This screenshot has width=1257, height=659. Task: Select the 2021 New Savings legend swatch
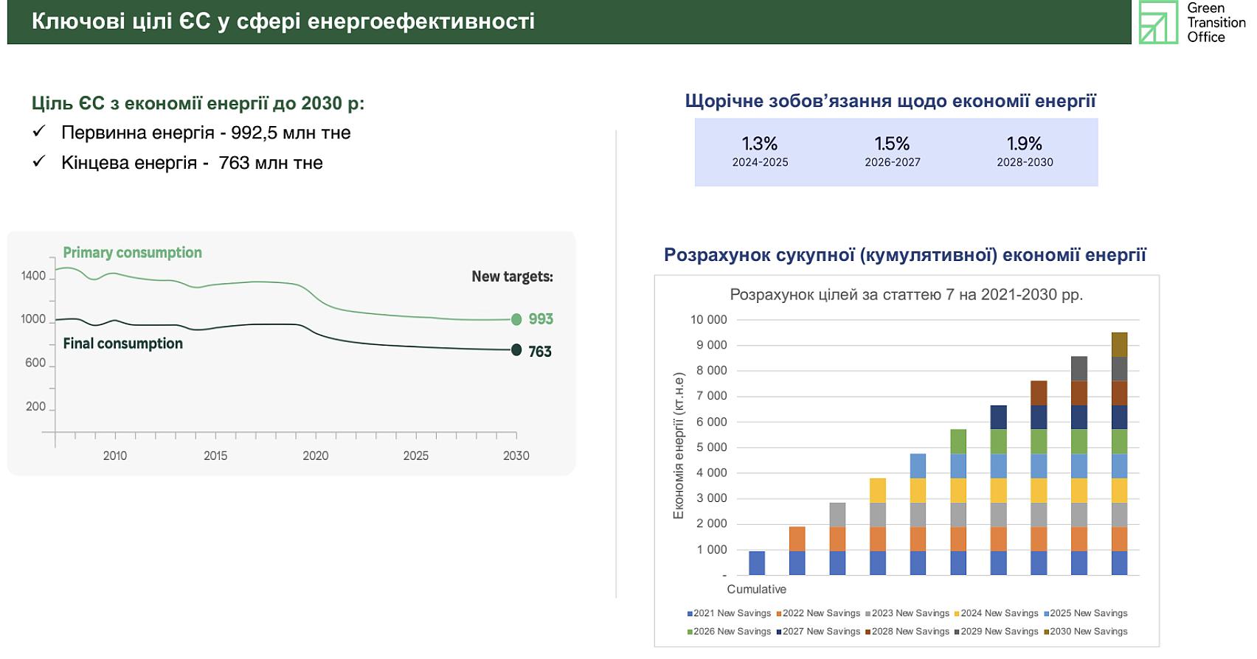(690, 613)
